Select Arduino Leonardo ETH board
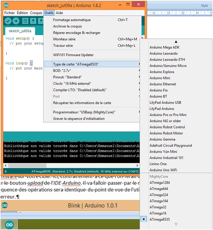This screenshot has width=213, height=230. point(176,59)
